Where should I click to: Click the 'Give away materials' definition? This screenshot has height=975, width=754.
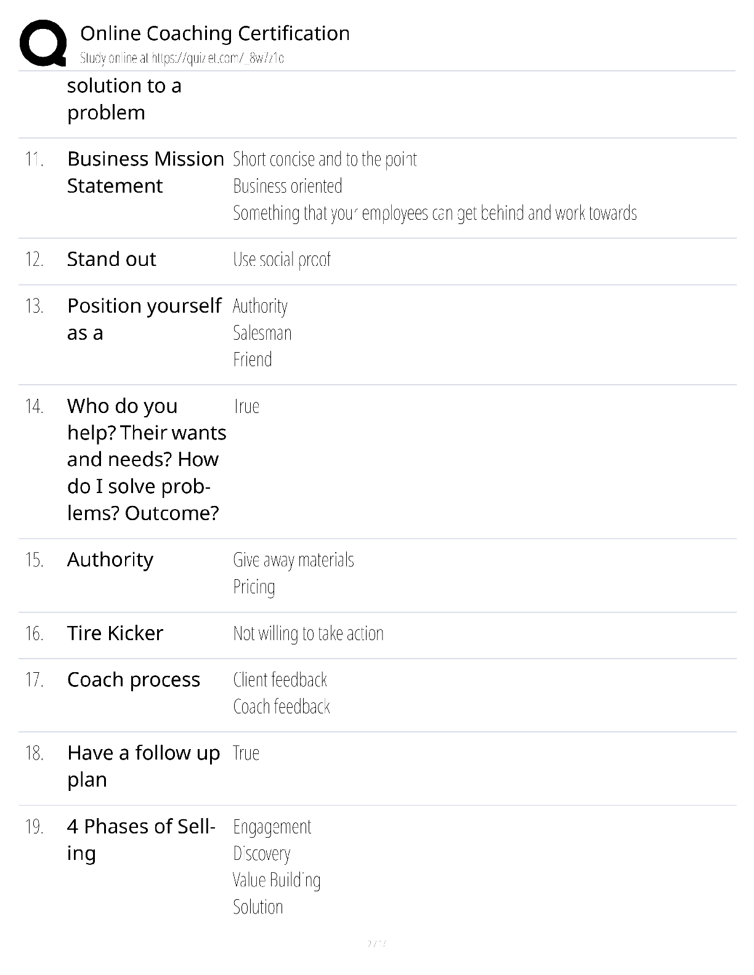click(293, 560)
